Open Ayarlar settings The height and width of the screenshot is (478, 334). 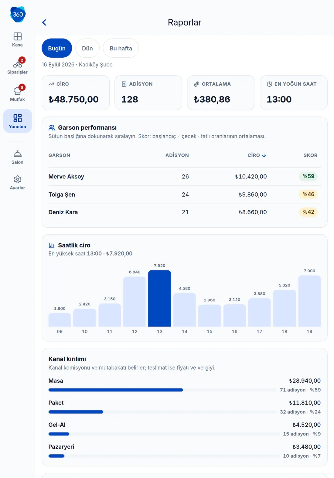[17, 183]
